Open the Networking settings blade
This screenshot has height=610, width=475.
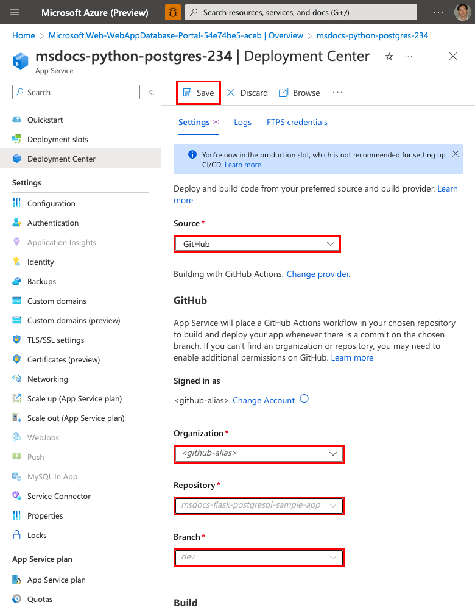click(x=46, y=379)
